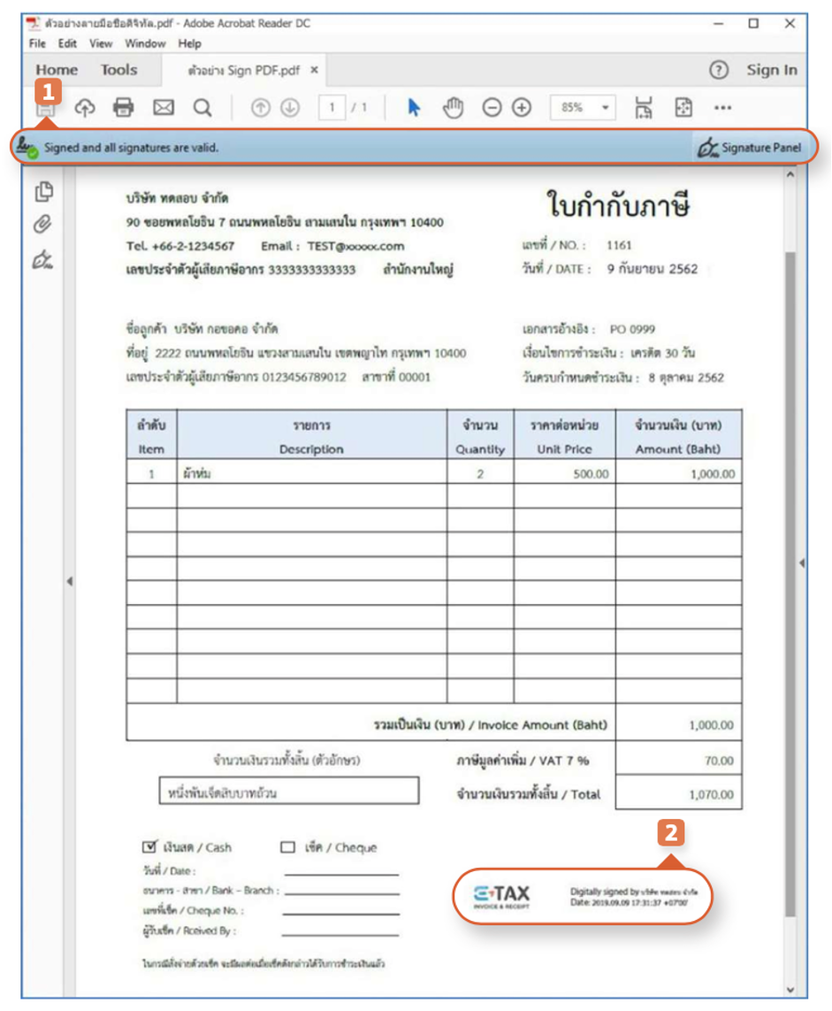Image resolution: width=832 pixels, height=1011 pixels.
Task: Tick the เช็ค / Cheque checkbox
Action: coord(287,847)
